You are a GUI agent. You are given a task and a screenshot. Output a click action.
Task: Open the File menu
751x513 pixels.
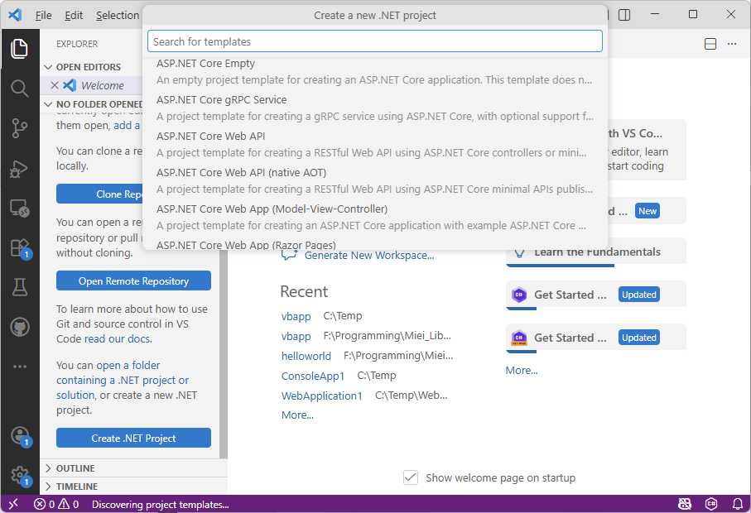click(44, 16)
